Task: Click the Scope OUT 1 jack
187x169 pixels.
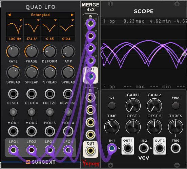Action: pos(128,148)
